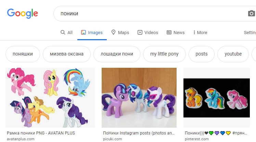Open ПоНики Instagram posts title
Screen dimensions: 256x142
tap(139, 133)
